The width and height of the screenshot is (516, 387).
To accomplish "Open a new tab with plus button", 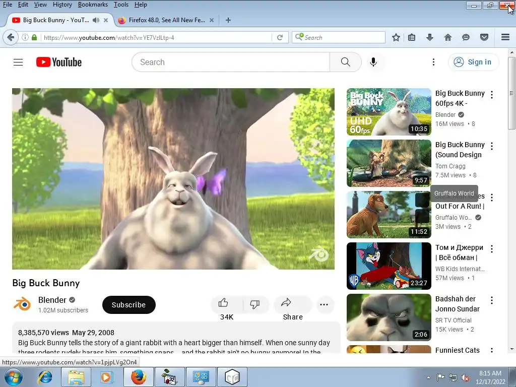I will [228, 20].
